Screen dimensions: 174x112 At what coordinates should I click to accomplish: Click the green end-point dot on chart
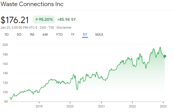165,56
